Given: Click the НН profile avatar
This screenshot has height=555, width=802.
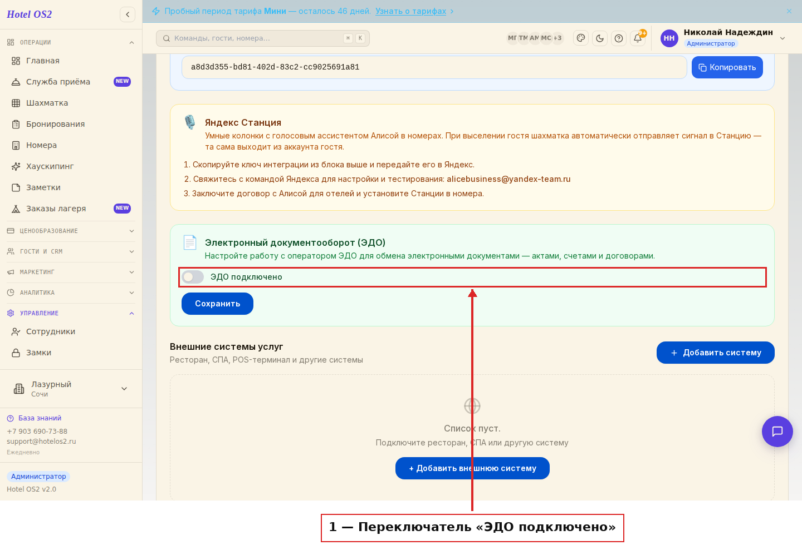Looking at the screenshot, I should [669, 38].
